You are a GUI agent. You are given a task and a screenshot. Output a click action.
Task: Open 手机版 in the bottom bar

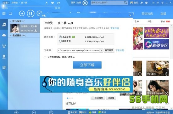tap(72, 112)
